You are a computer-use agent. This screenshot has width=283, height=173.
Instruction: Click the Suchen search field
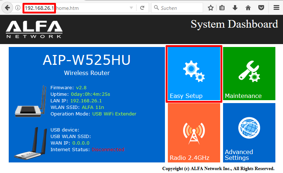click(x=177, y=8)
